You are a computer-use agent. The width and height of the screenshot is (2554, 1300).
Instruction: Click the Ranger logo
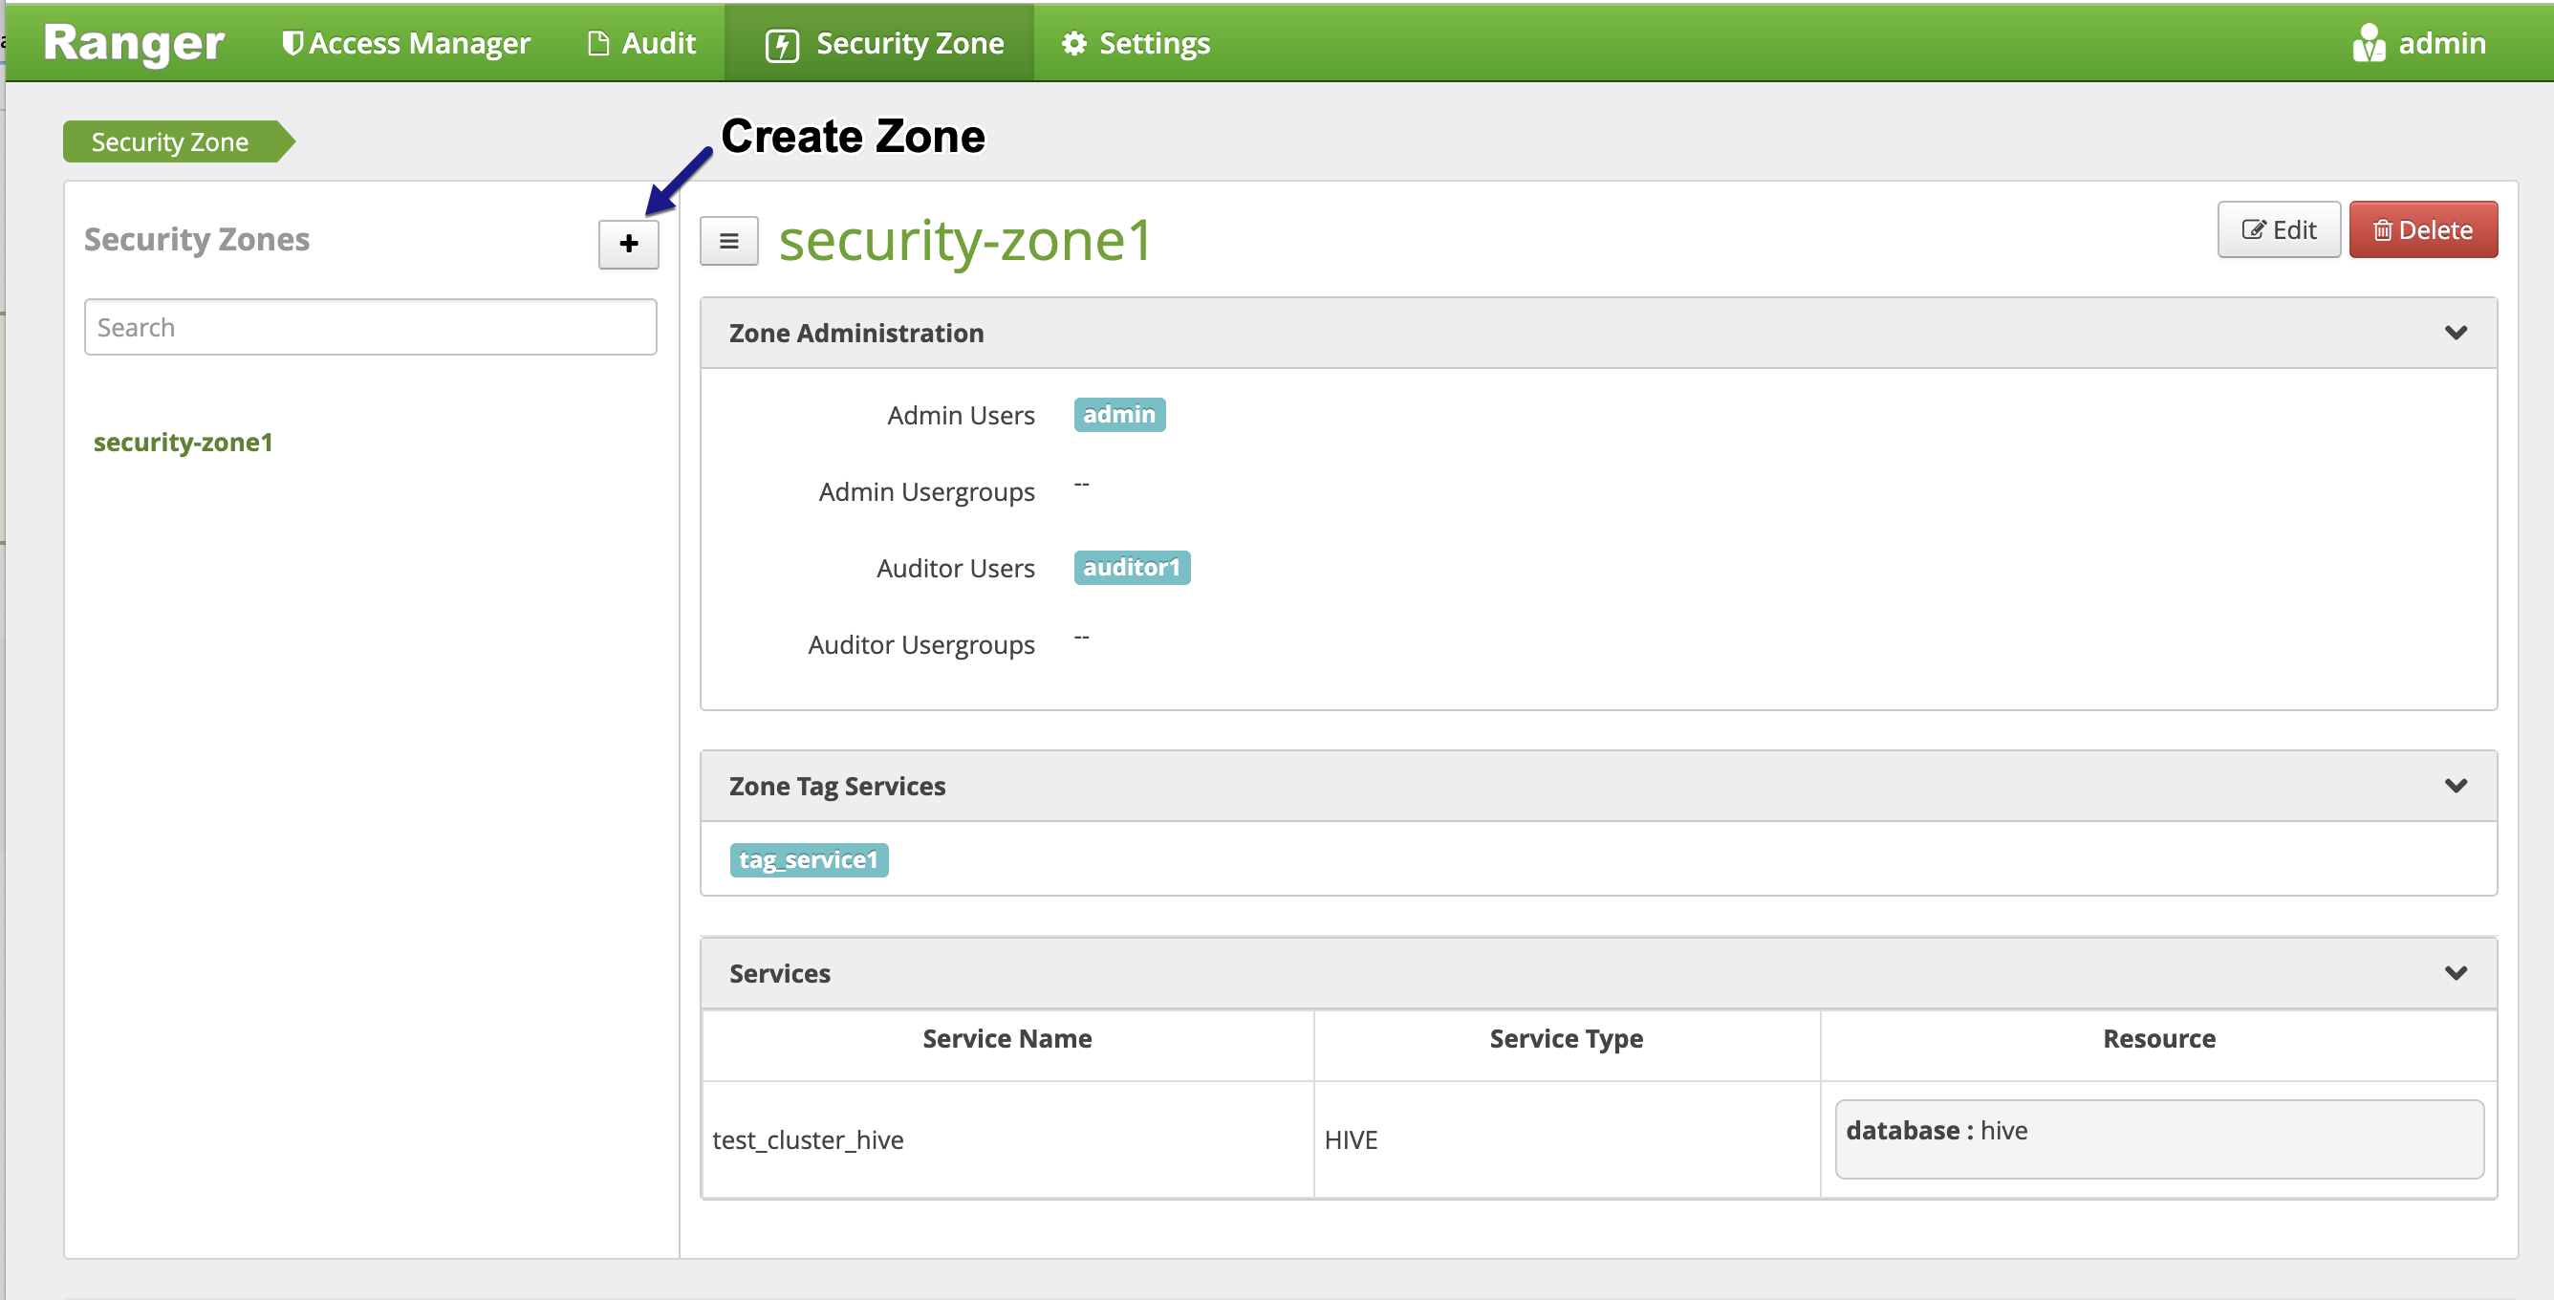click(x=134, y=44)
